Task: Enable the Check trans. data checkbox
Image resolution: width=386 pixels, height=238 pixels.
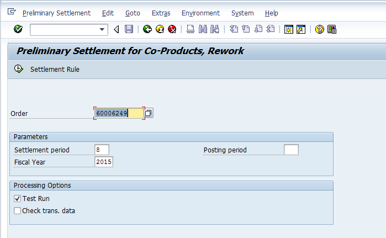Action: pyautogui.click(x=18, y=210)
